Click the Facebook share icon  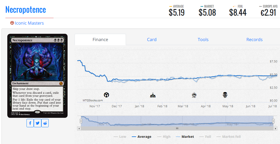pos(30,123)
